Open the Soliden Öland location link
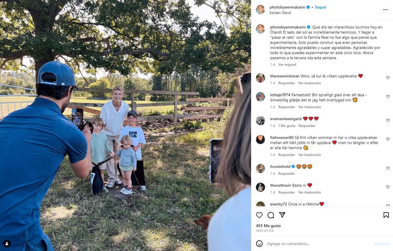Image resolution: width=393 pixels, height=251 pixels. 280,13
